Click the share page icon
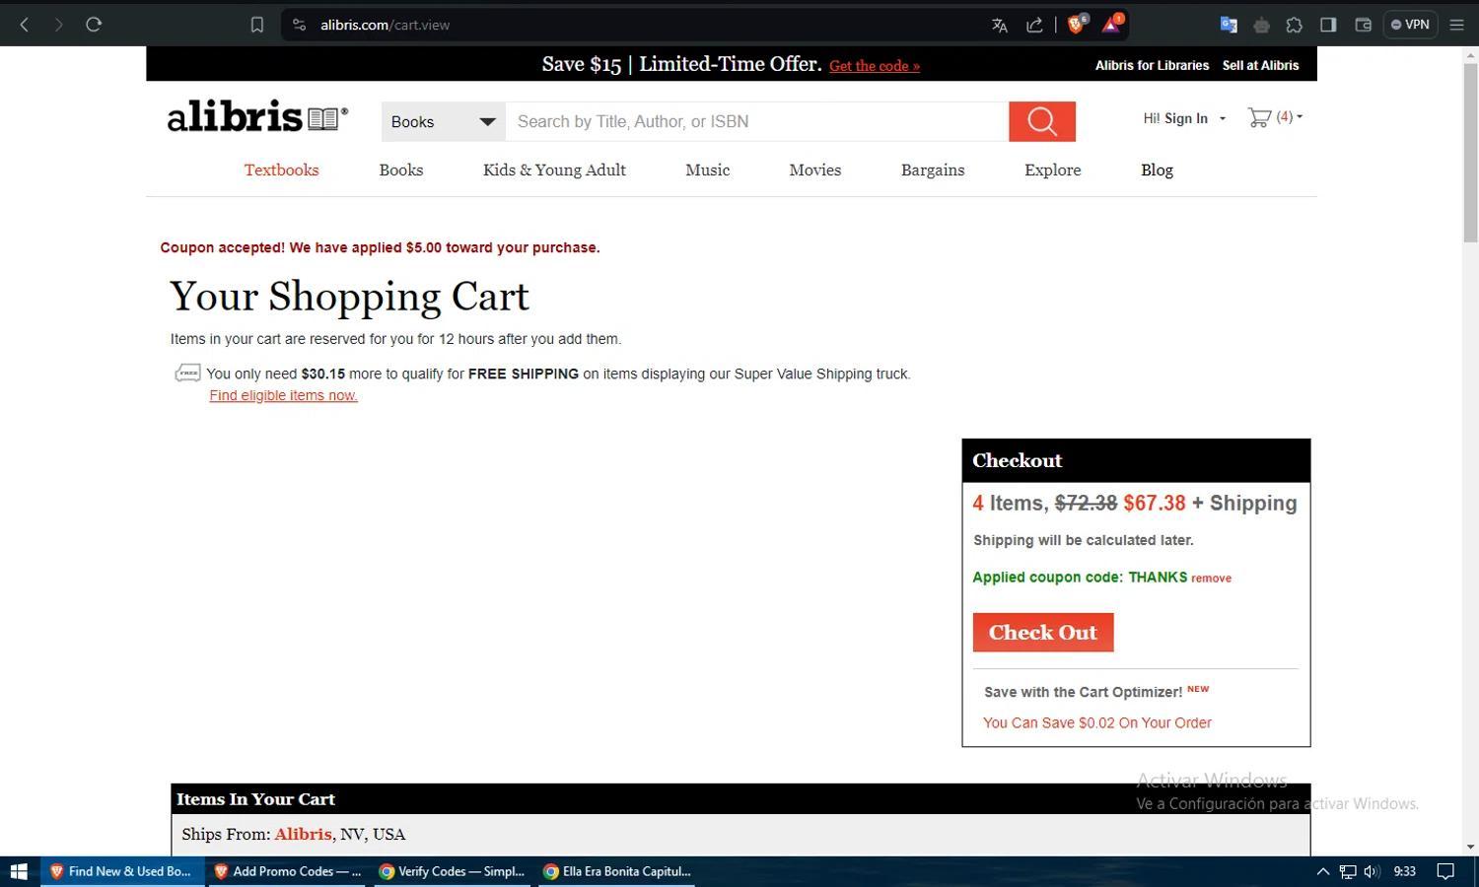The height and width of the screenshot is (887, 1479). pos(1034,25)
